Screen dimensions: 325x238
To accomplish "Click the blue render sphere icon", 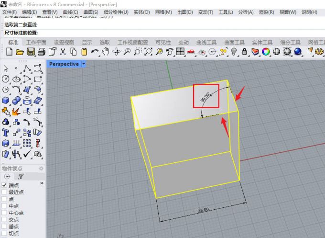I will pyautogui.click(x=298, y=51).
